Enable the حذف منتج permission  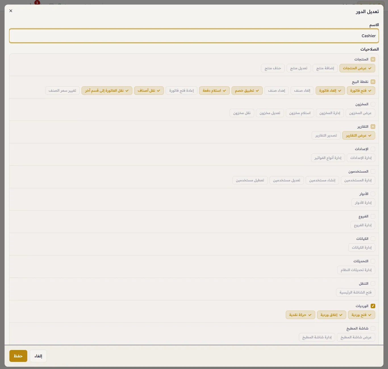click(x=273, y=68)
